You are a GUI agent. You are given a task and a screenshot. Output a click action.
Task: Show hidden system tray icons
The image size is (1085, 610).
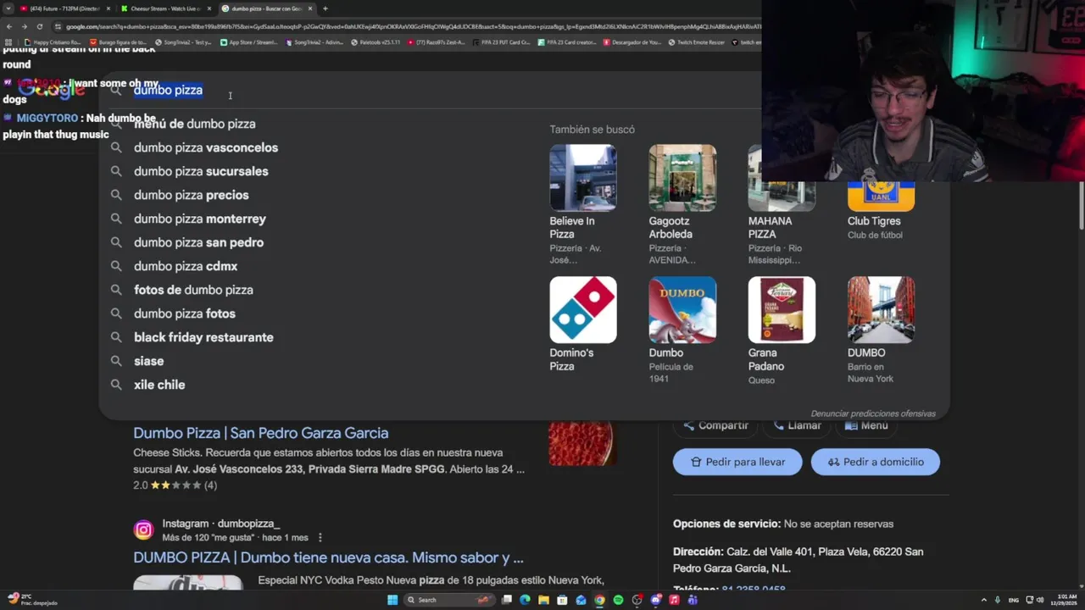[x=984, y=600]
